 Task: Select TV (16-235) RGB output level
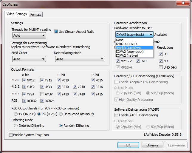click(16, 114)
